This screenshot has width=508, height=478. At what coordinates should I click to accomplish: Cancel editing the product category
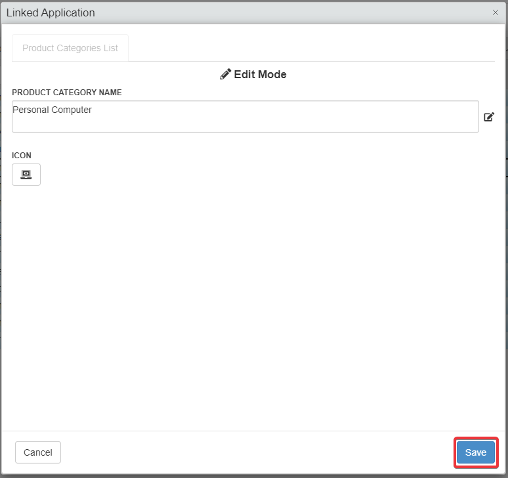click(38, 452)
